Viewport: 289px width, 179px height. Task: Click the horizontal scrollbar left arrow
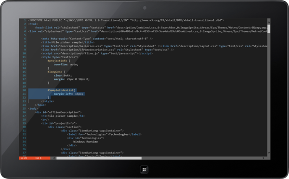[x=54, y=158]
